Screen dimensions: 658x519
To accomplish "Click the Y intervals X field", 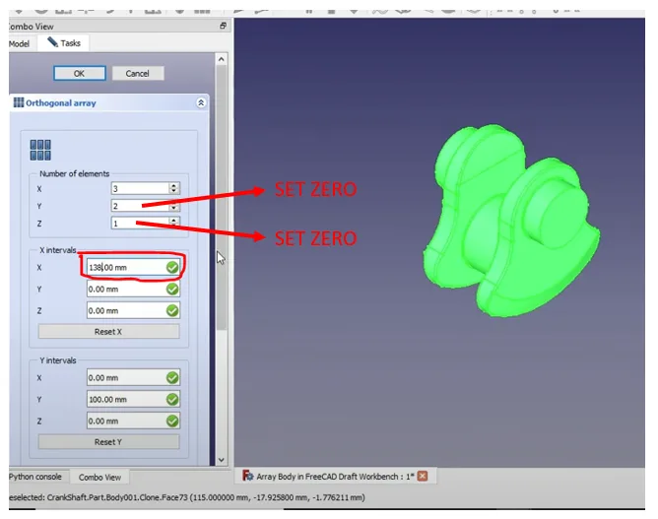I will point(133,377).
